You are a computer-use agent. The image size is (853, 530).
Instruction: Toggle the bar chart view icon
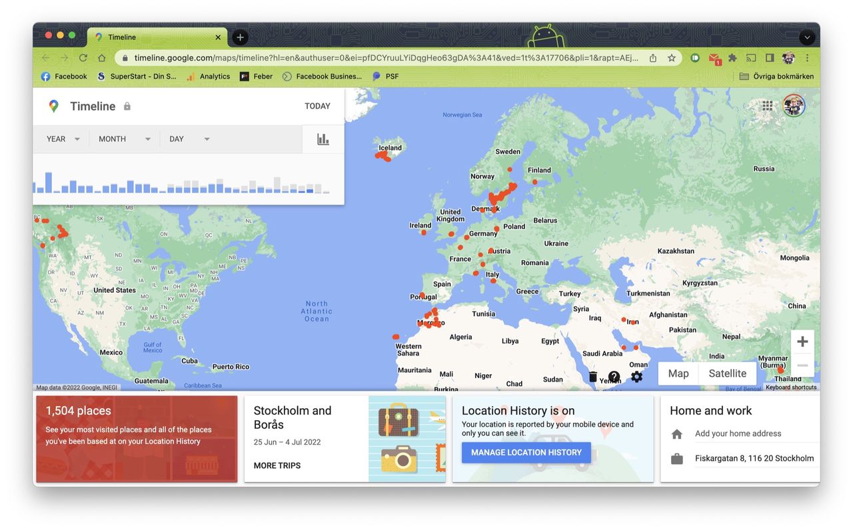pos(323,139)
